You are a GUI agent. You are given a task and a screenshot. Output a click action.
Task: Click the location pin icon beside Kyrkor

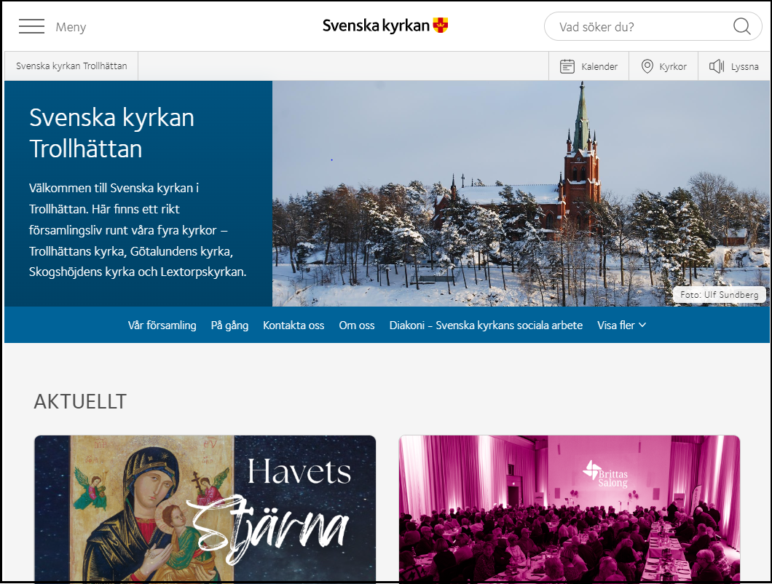647,66
